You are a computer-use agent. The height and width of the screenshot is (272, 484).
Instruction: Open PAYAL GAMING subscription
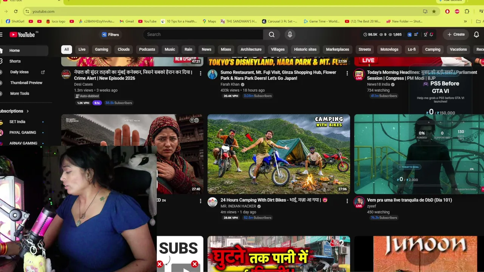point(24,133)
